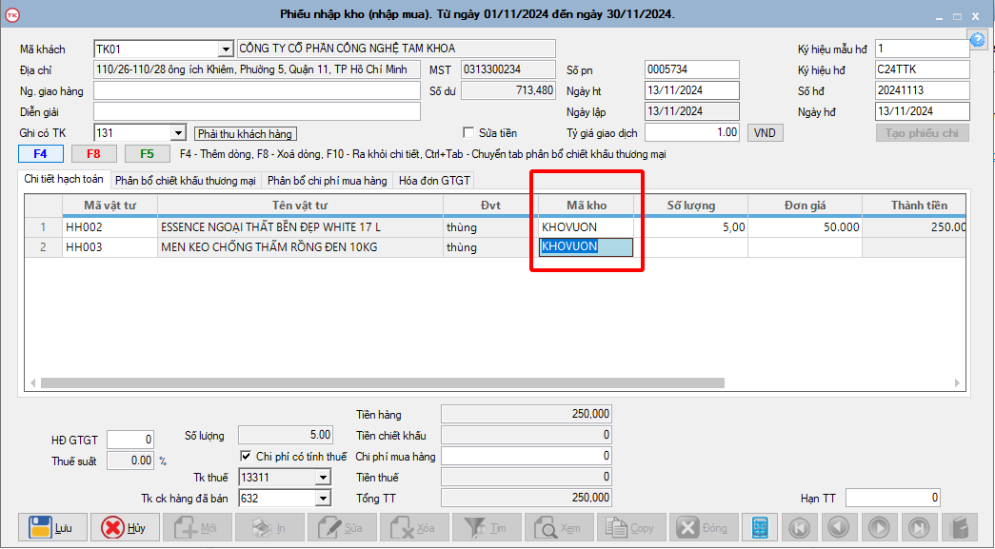The width and height of the screenshot is (995, 549).
Task: Click the VND currency button
Action: coord(765,133)
